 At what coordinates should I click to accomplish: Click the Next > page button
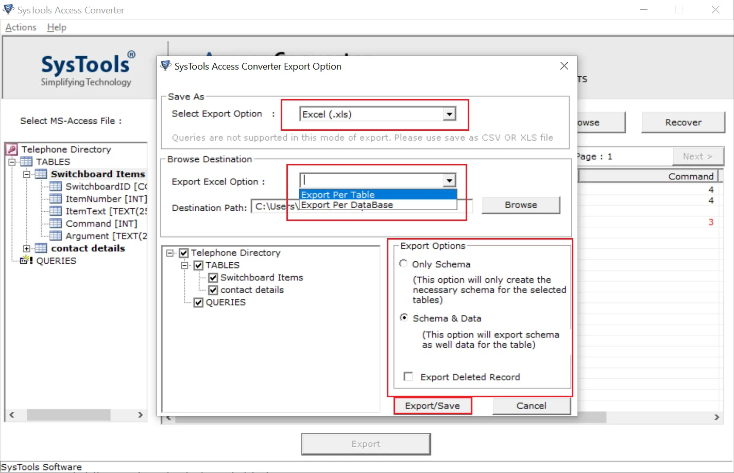[x=698, y=156]
